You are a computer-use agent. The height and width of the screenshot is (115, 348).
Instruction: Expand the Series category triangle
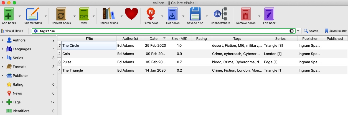click(2, 58)
